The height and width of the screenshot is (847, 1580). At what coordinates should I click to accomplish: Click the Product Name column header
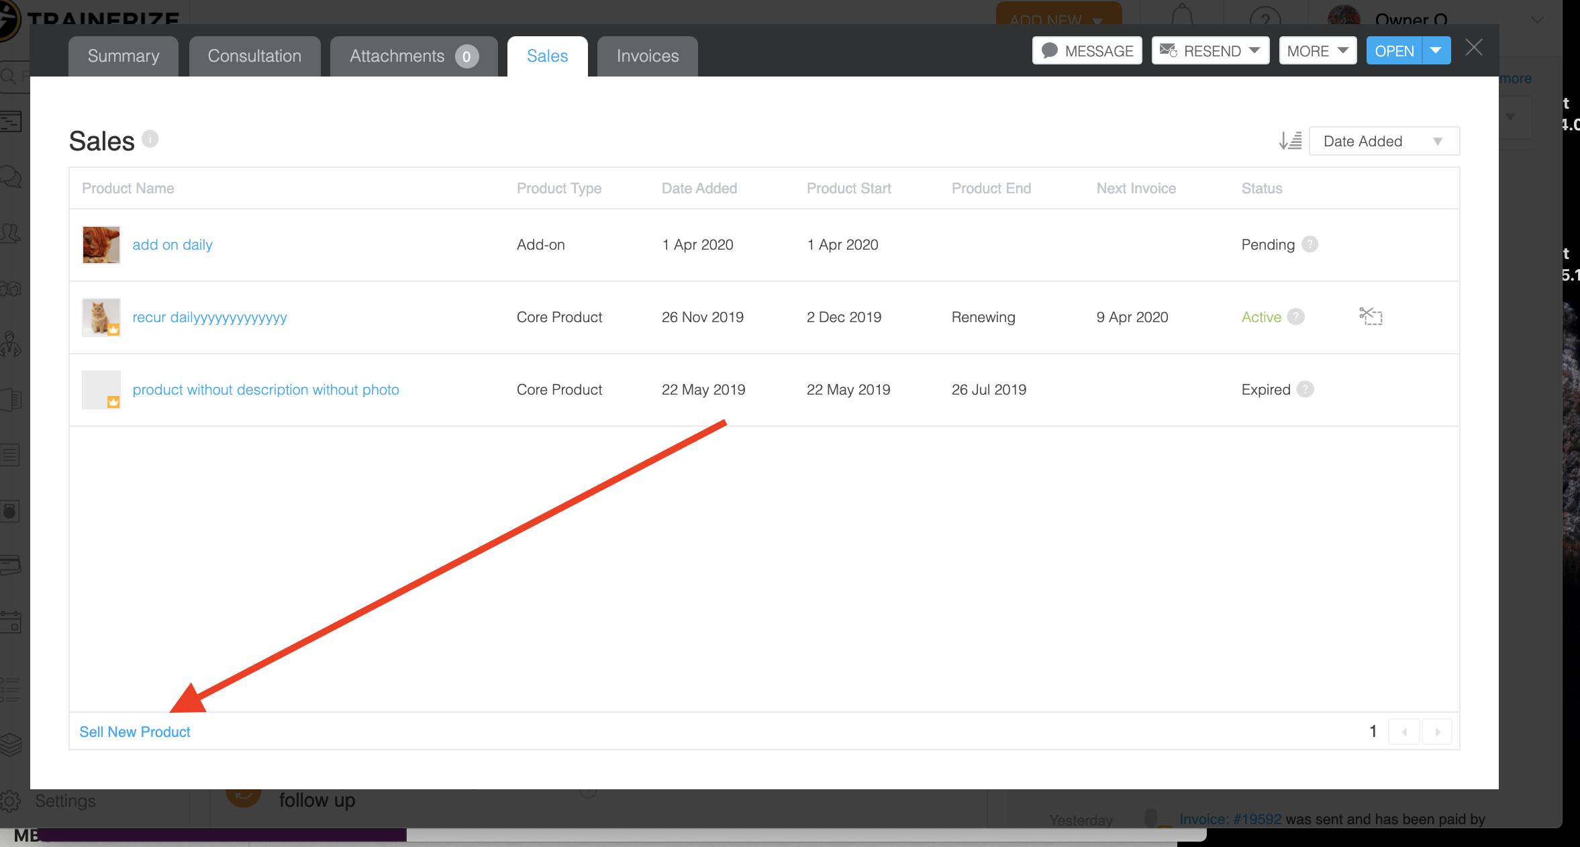128,189
